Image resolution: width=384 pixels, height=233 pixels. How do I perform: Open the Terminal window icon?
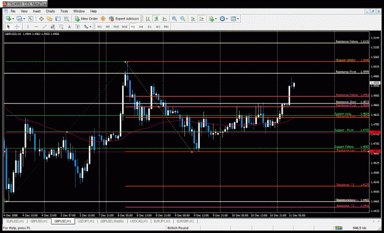[58, 19]
